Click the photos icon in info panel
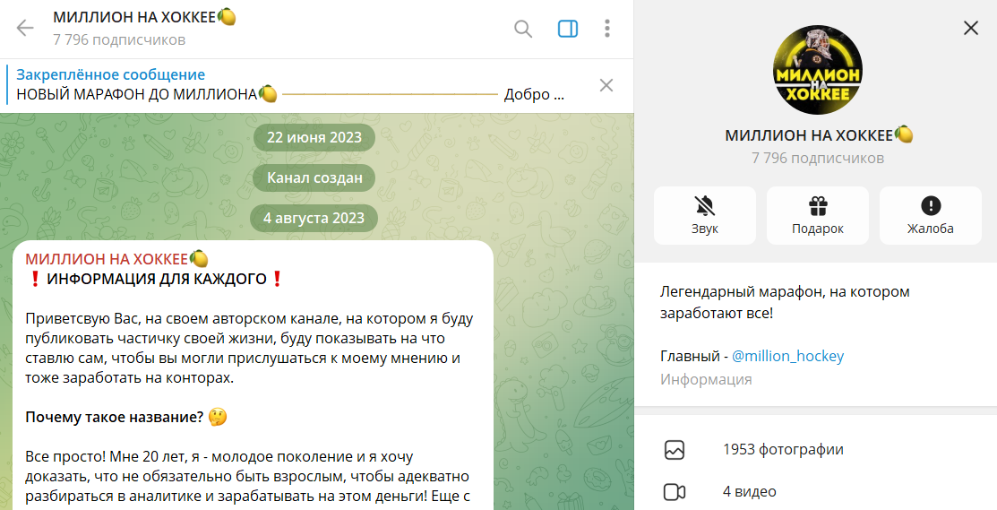The image size is (997, 510). pos(675,450)
